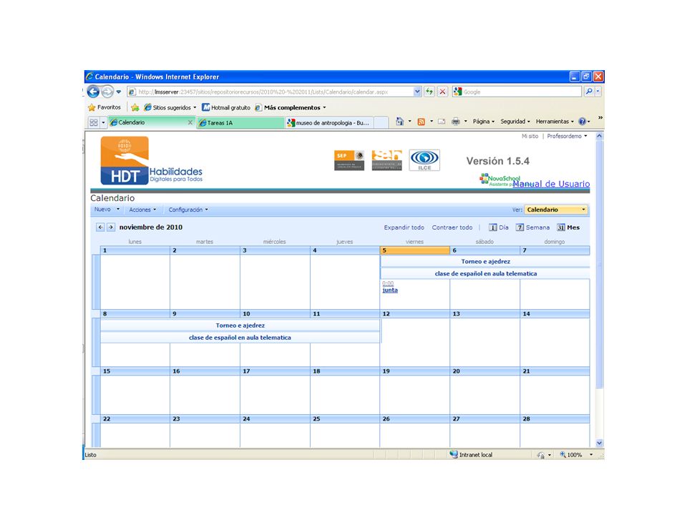
Task: Click the Mi sitio link
Action: pos(530,136)
